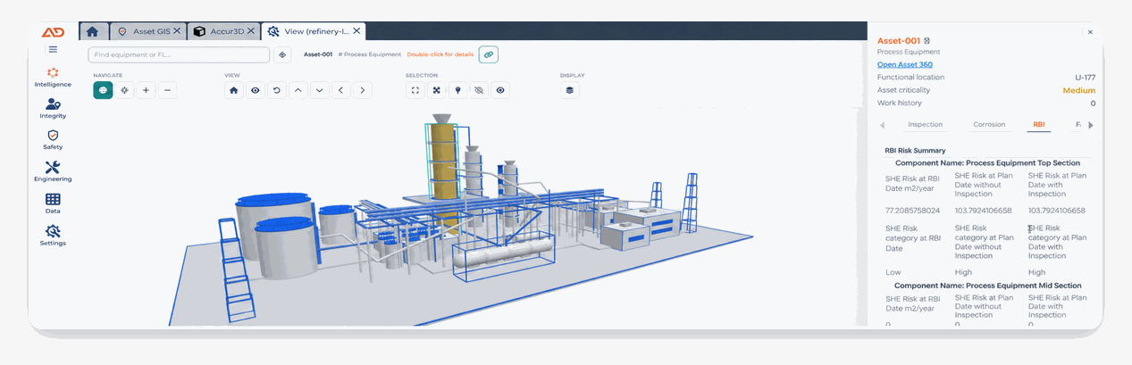The height and width of the screenshot is (365, 1132).
Task: Open the Data module
Action: 53,203
